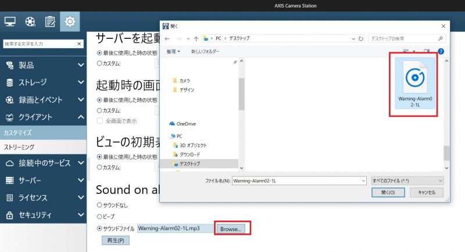Go forward in the file dialog
Image resolution: width=465 pixels, height=252 pixels.
[x=179, y=38]
